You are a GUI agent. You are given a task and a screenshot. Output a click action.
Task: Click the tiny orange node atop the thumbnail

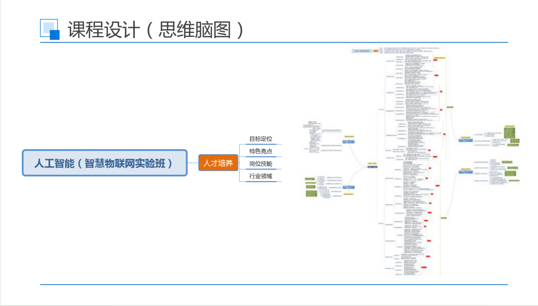[375, 51]
